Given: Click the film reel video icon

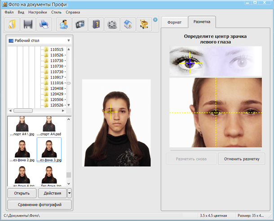Looking at the screenshot, I should 112,24.
